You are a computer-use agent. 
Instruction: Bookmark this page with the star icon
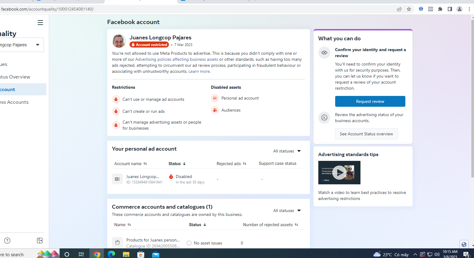click(409, 9)
